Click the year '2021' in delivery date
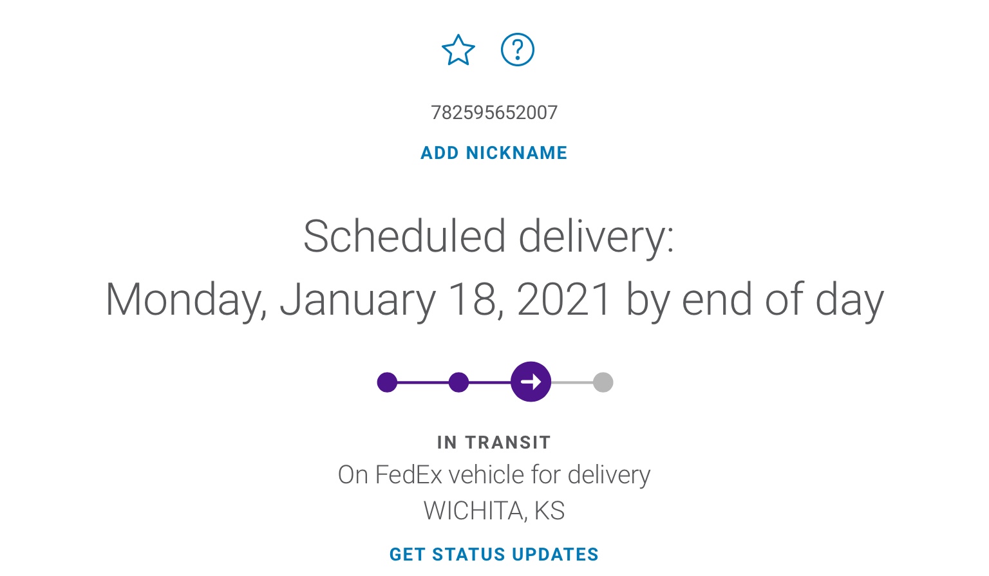Screen dimensions: 989x576 coord(564,300)
